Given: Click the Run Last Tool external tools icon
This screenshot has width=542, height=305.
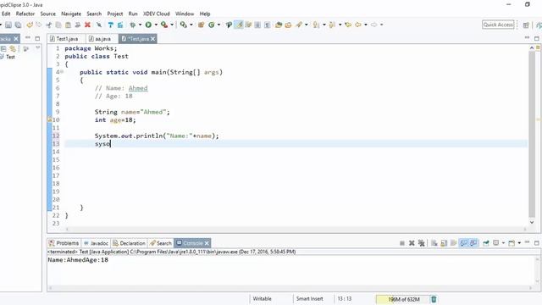Looking at the screenshot, I should point(164,25).
